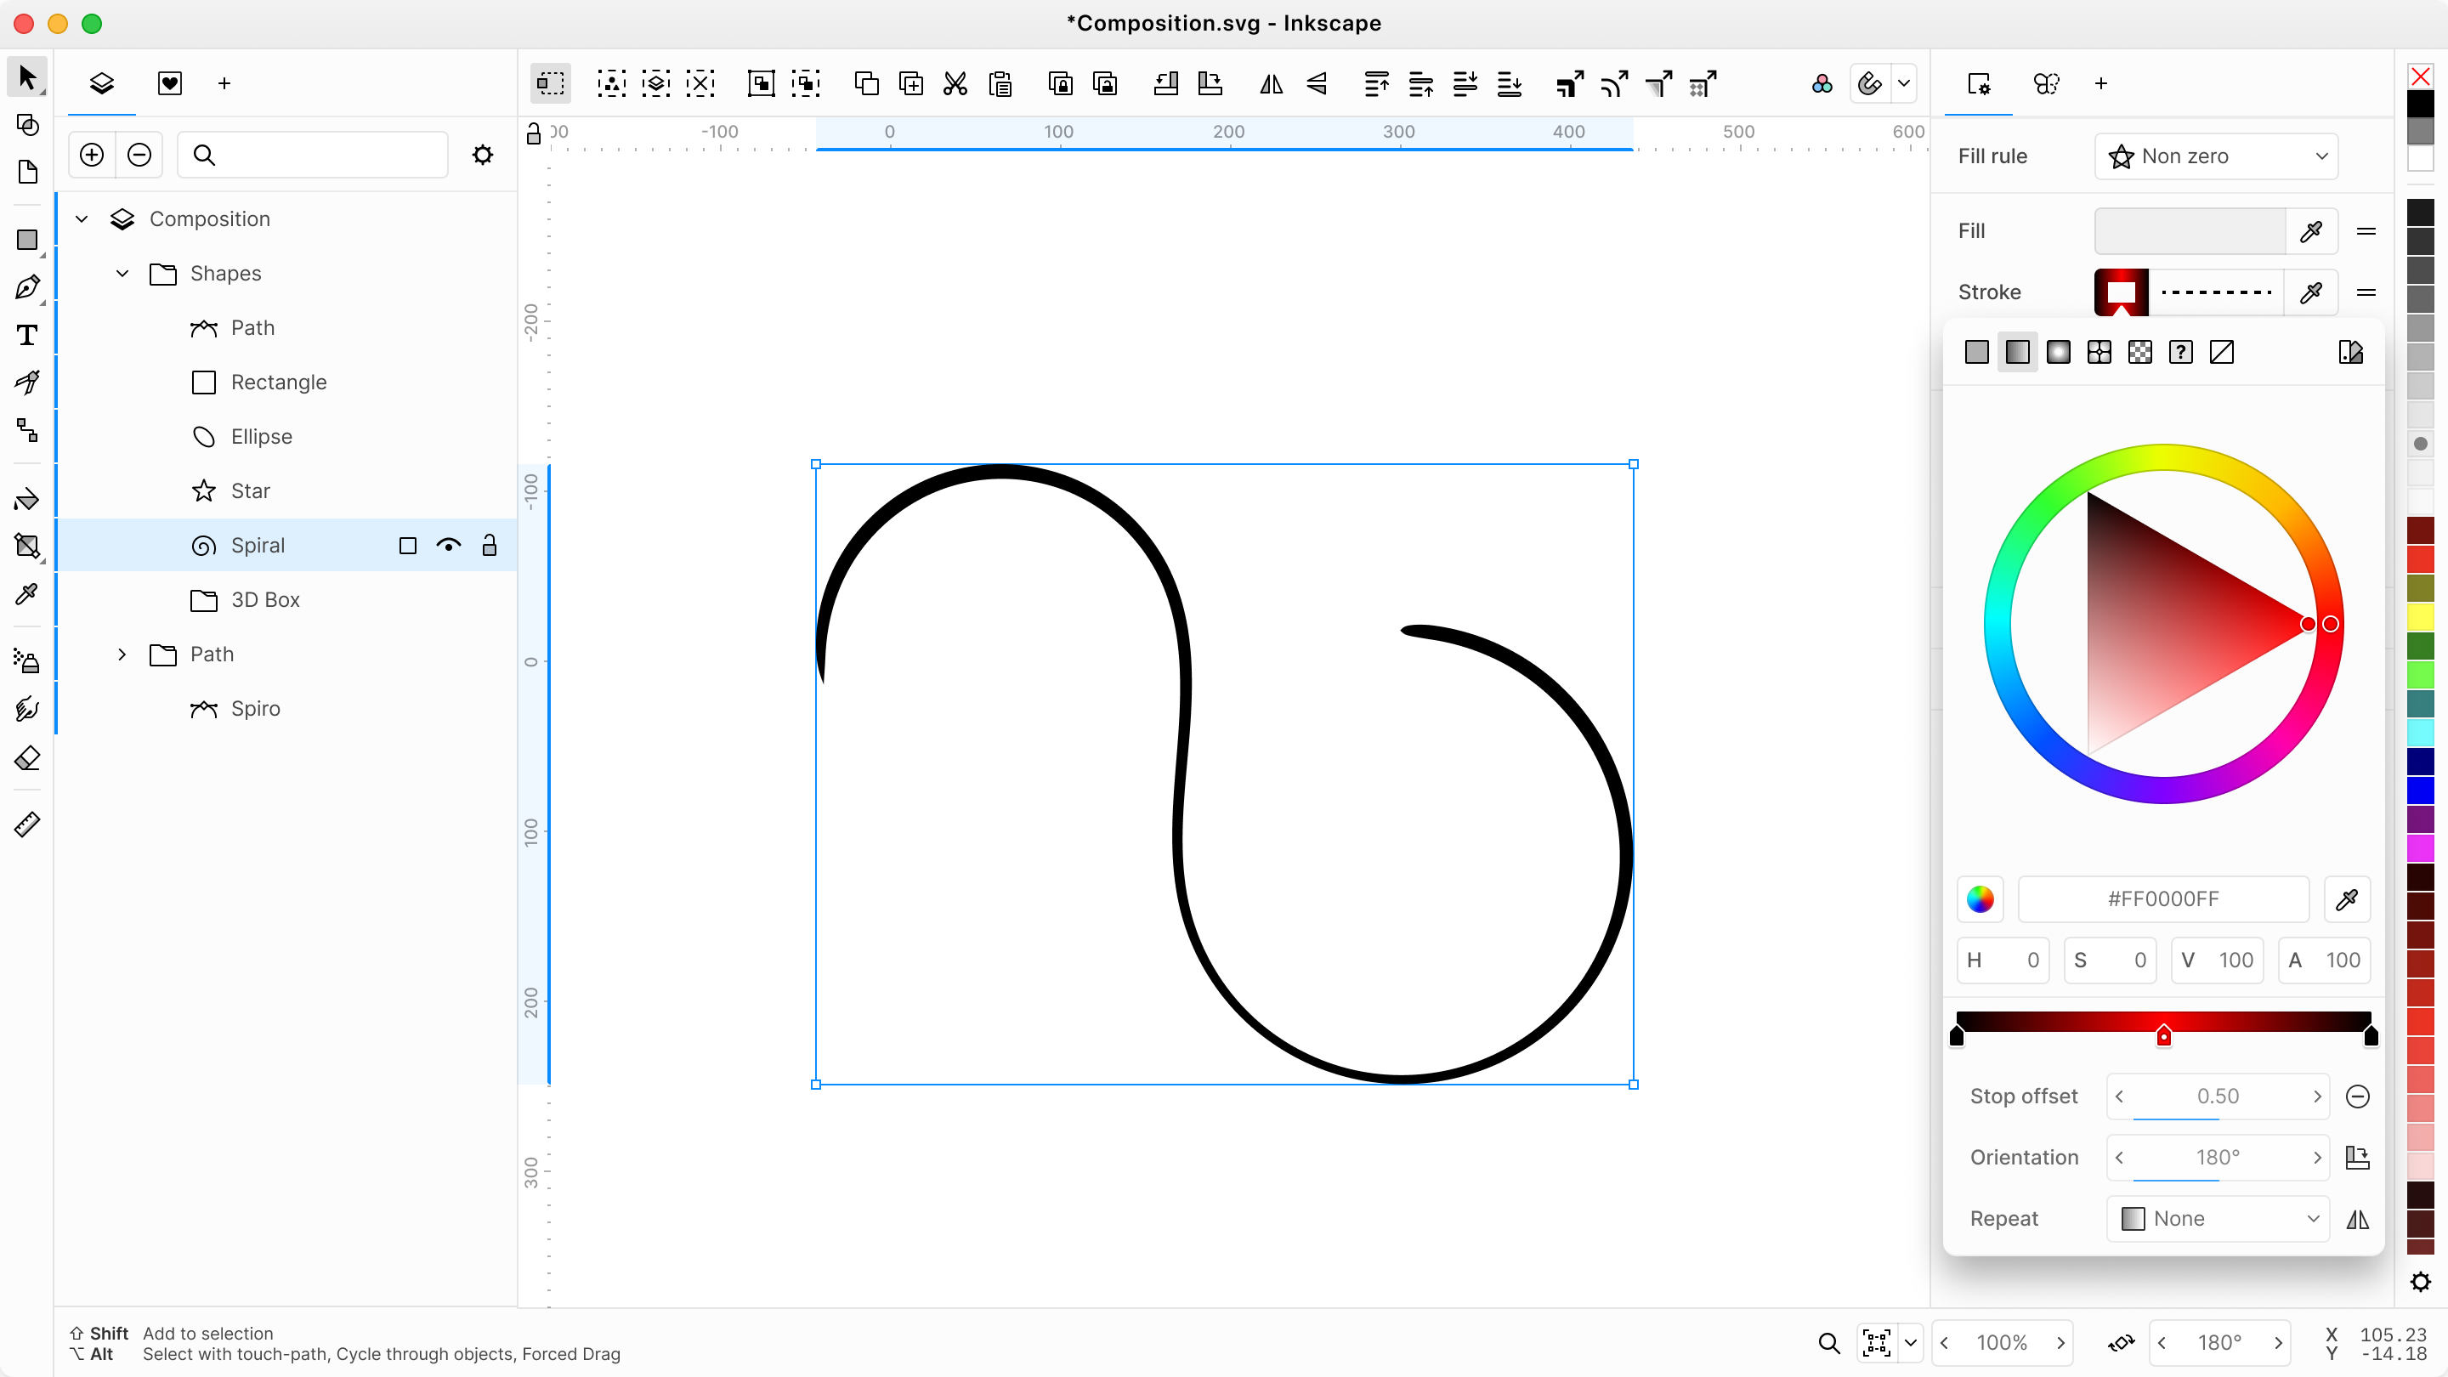Flip the selected object horizontally
Screen dimensions: 2448x1377
[x=1271, y=85]
